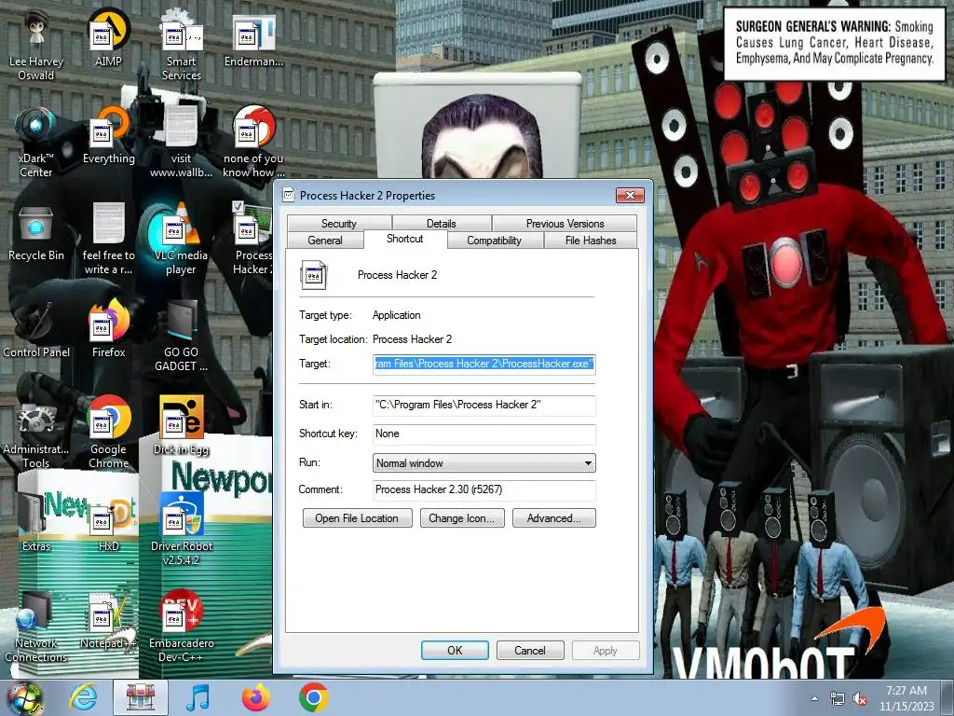Select the Recycle Bin icon

[36, 232]
